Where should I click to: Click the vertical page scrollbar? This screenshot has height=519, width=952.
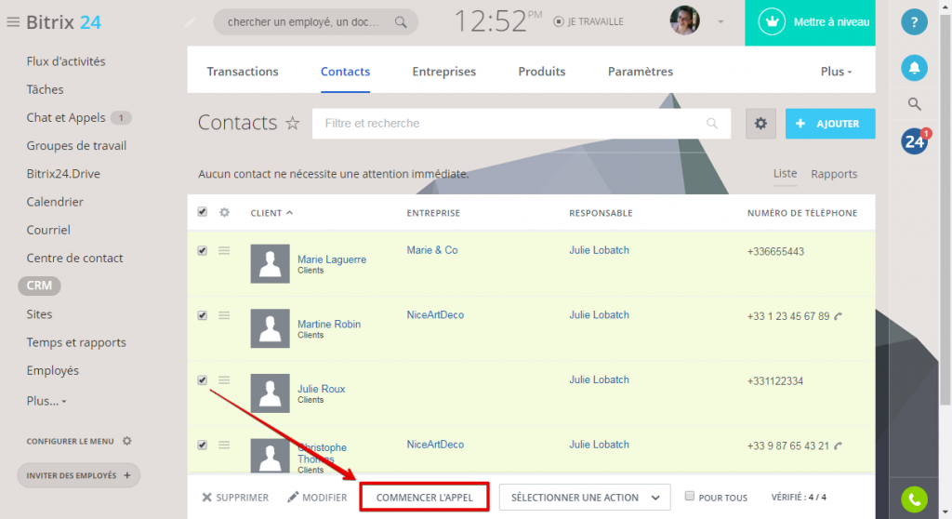945,209
